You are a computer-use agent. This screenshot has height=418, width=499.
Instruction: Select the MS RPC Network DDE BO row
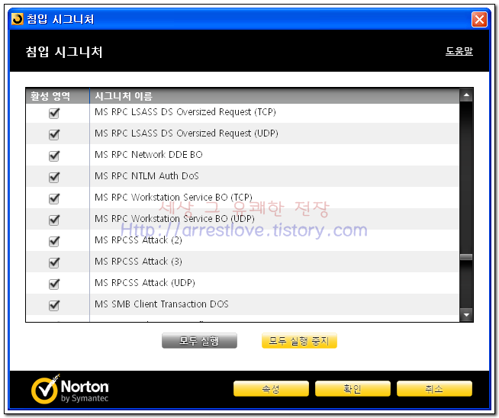tap(243, 155)
